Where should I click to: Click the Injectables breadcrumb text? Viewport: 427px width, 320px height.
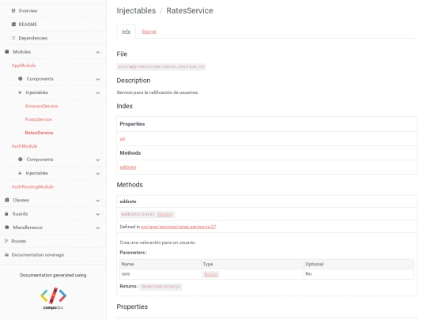click(x=136, y=10)
